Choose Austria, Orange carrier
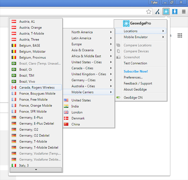 click(36, 28)
